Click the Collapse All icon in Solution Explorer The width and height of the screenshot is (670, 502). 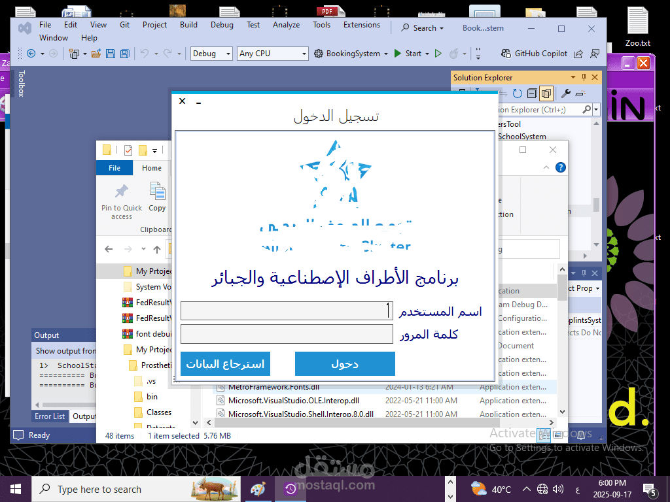533,93
